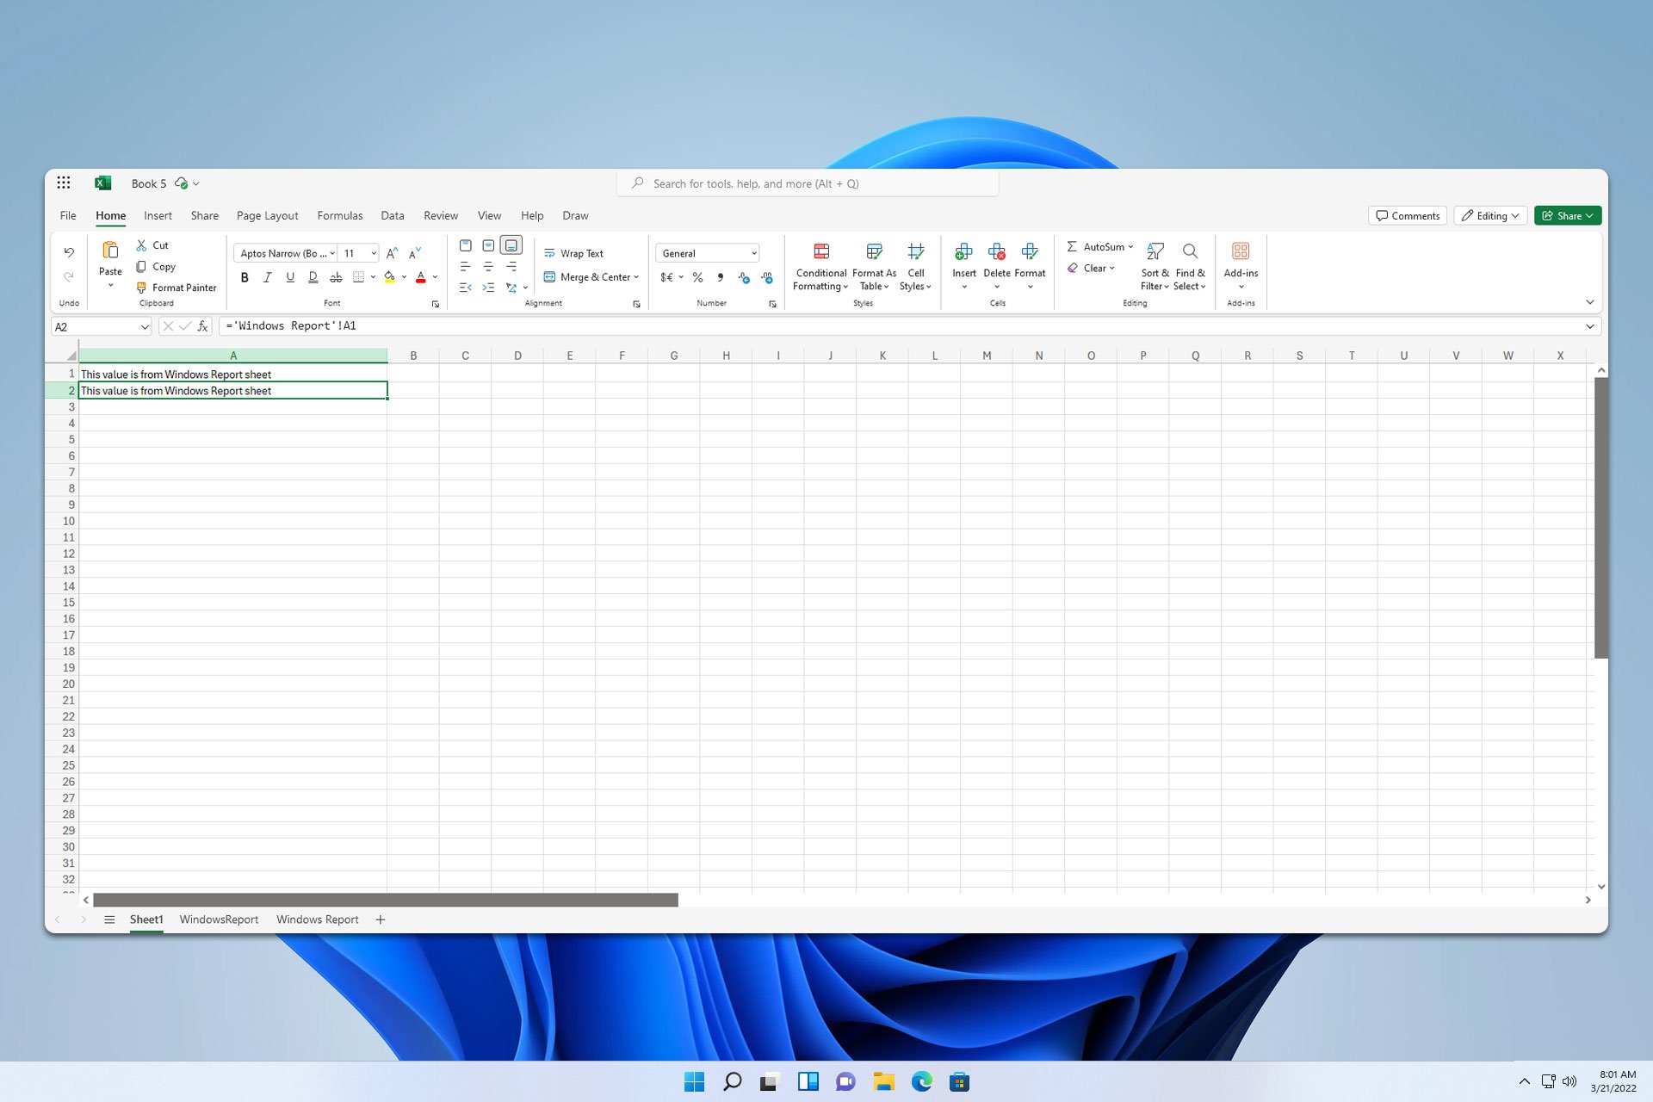Screen dimensions: 1653x1102
Task: Align text left
Action: click(x=466, y=267)
